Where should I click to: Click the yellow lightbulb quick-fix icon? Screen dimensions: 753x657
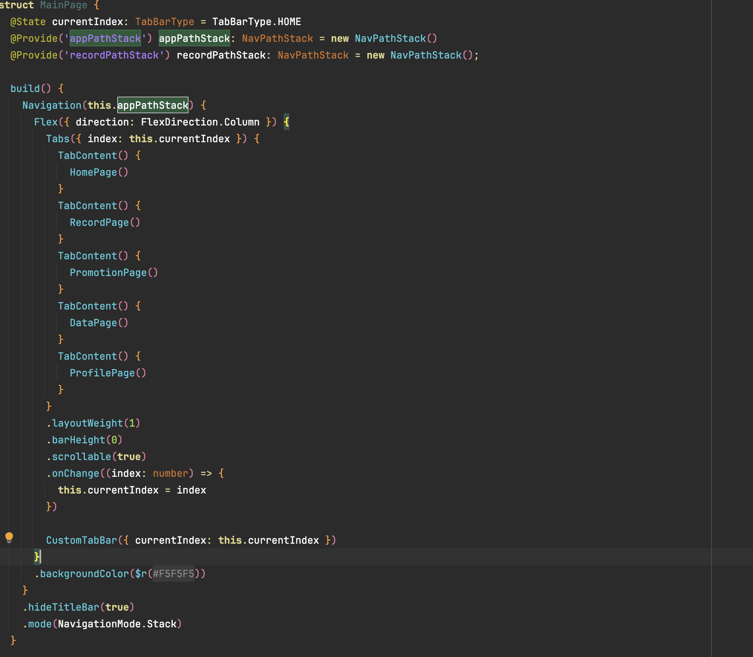[x=9, y=538]
